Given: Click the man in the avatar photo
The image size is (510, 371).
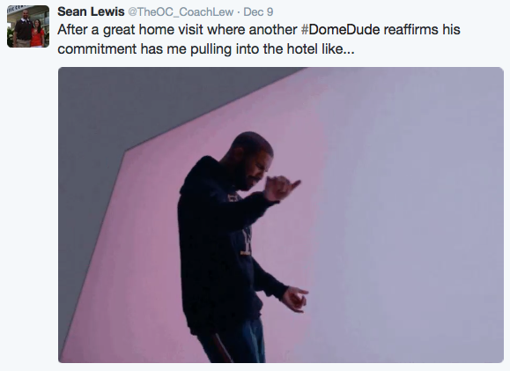Looking at the screenshot, I should [x=24, y=27].
